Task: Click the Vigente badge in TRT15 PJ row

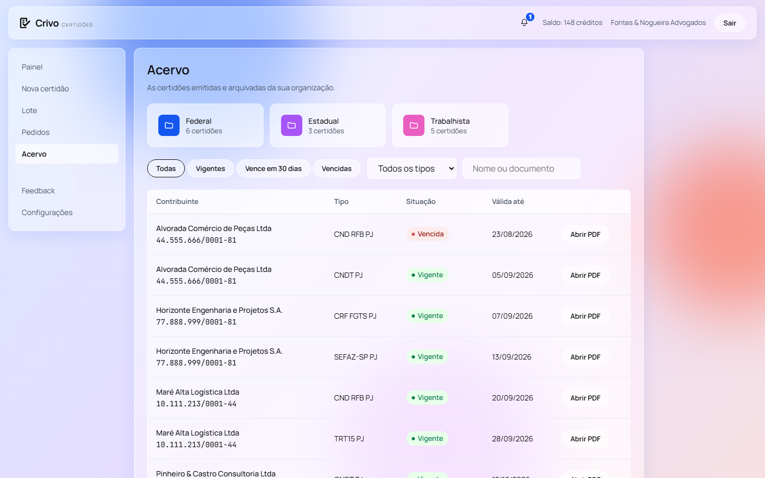Action: click(427, 439)
